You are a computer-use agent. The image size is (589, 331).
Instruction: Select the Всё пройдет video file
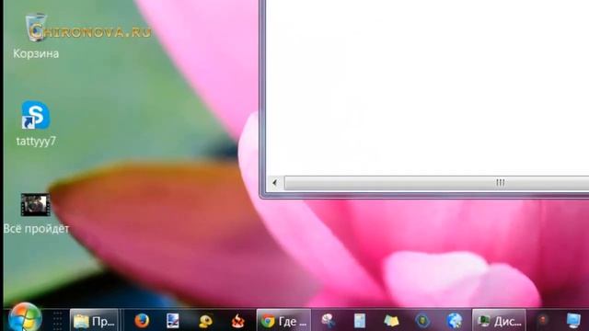coord(36,214)
